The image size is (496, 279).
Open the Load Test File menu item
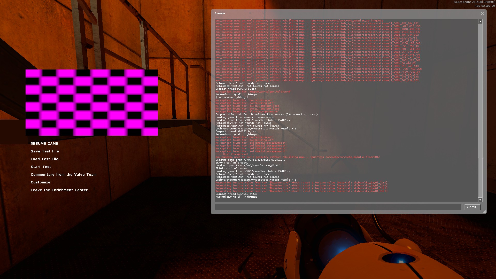pyautogui.click(x=44, y=159)
